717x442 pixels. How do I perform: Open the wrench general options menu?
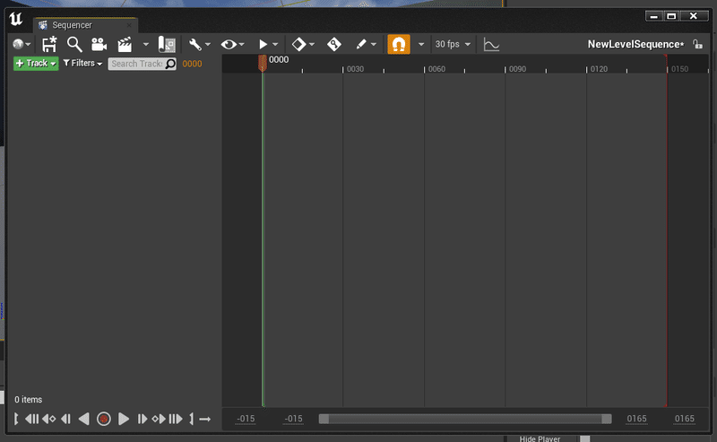[199, 44]
